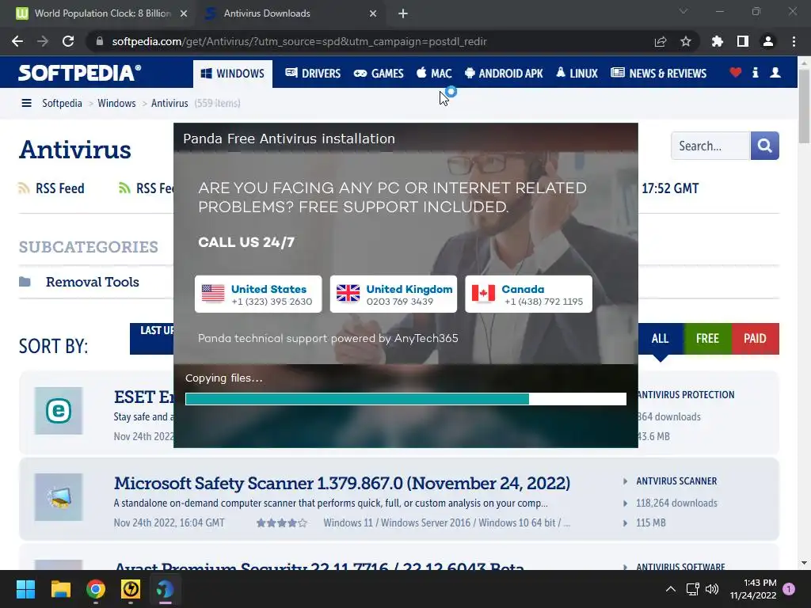
Task: Click the orange RSS Feed icon
Action: [x=24, y=188]
